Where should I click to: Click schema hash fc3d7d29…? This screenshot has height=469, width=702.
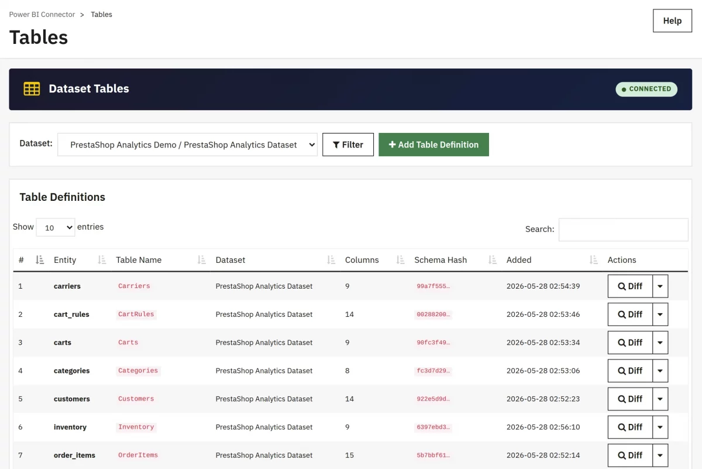click(x=433, y=371)
